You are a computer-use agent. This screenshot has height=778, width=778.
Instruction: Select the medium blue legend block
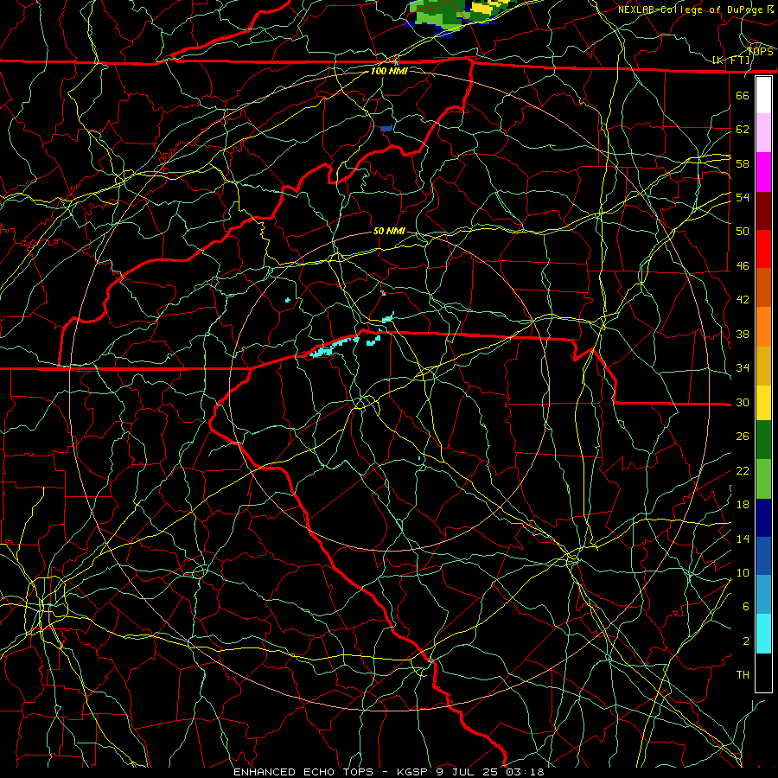(763, 556)
